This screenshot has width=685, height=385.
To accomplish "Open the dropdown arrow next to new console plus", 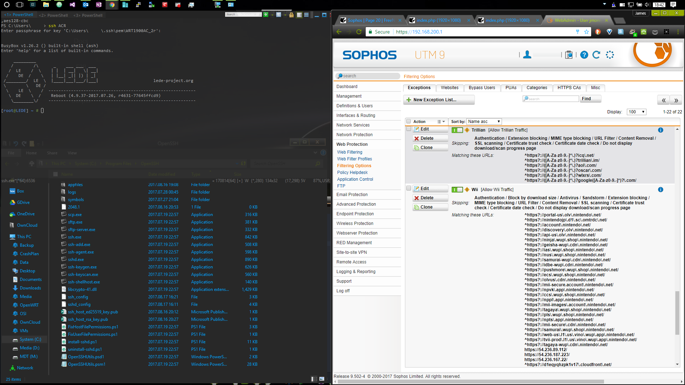I will point(272,15).
